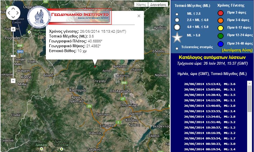Click the red earthquake epicenter marker
This screenshot has width=254, height=152.
click(x=95, y=67)
